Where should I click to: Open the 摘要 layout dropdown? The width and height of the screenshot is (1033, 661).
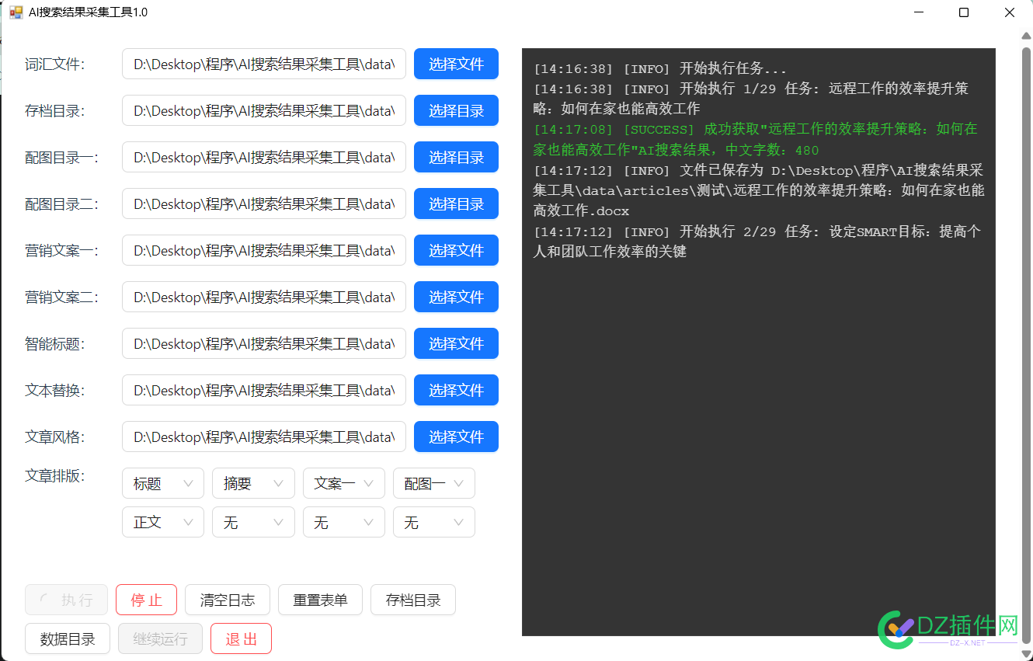253,483
